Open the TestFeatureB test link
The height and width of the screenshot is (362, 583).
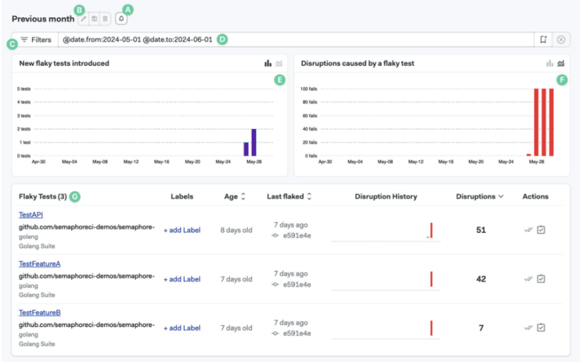(40, 313)
